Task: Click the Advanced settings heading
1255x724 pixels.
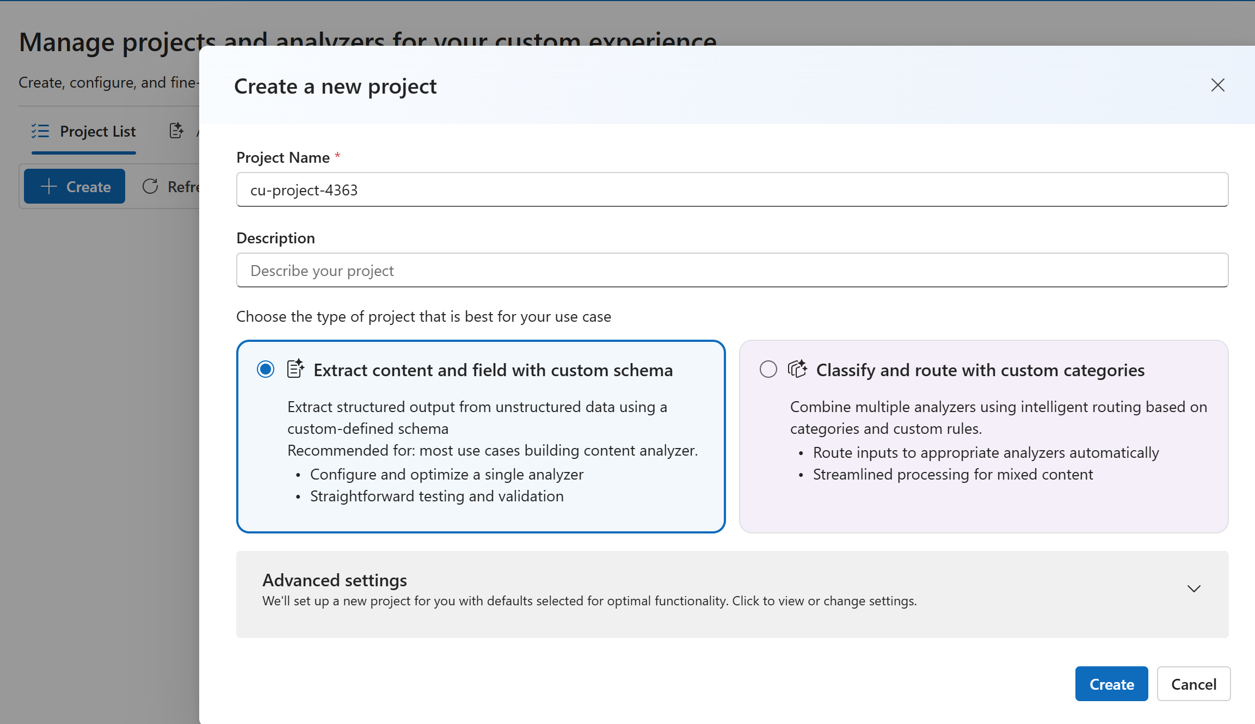Action: pos(335,580)
